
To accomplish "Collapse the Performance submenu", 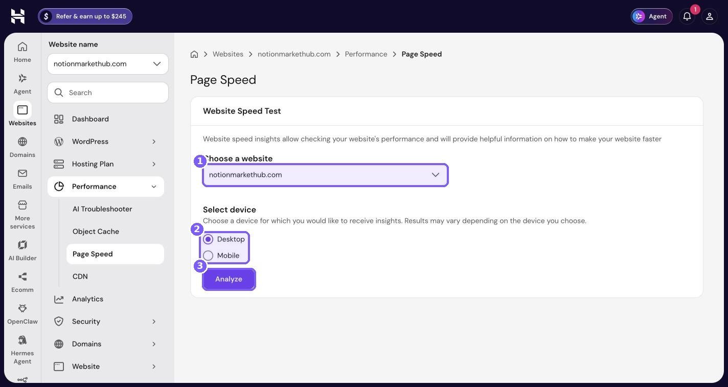I will [x=106, y=187].
